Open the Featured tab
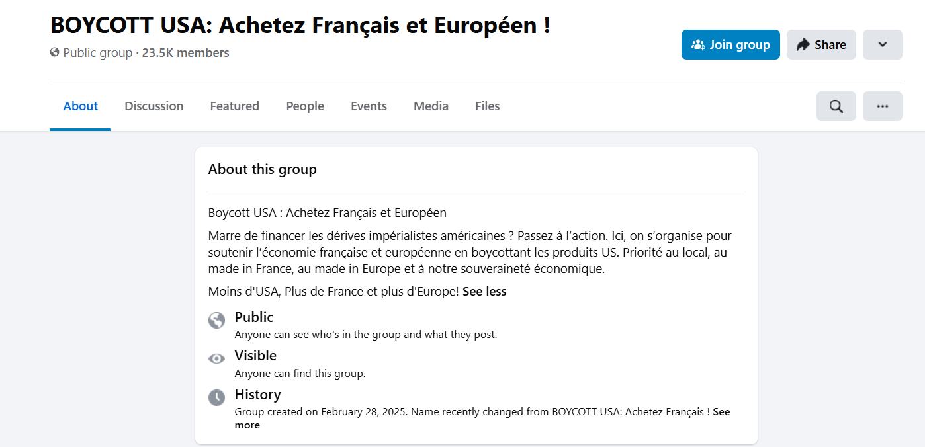This screenshot has width=925, height=447. point(234,106)
